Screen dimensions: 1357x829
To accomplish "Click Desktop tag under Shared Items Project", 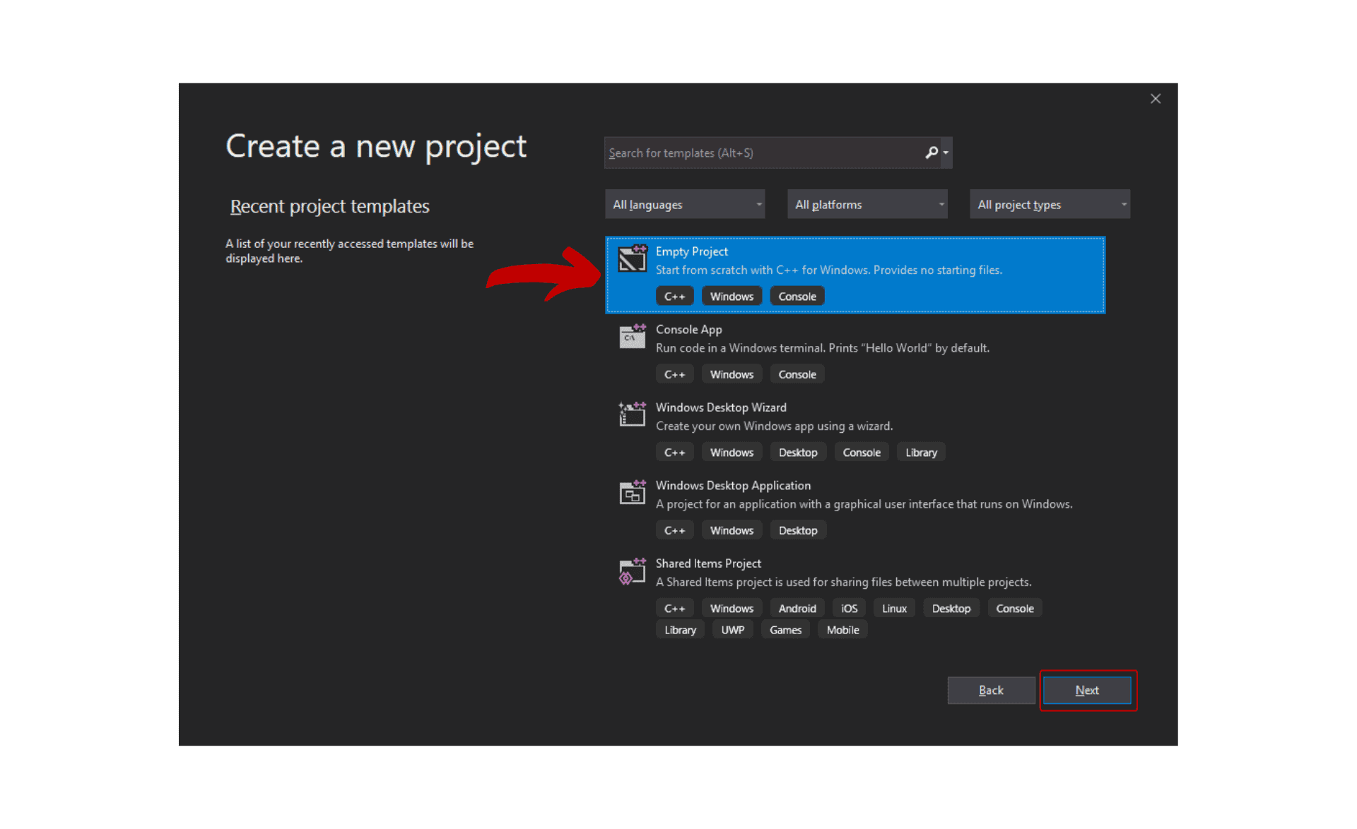I will click(951, 608).
